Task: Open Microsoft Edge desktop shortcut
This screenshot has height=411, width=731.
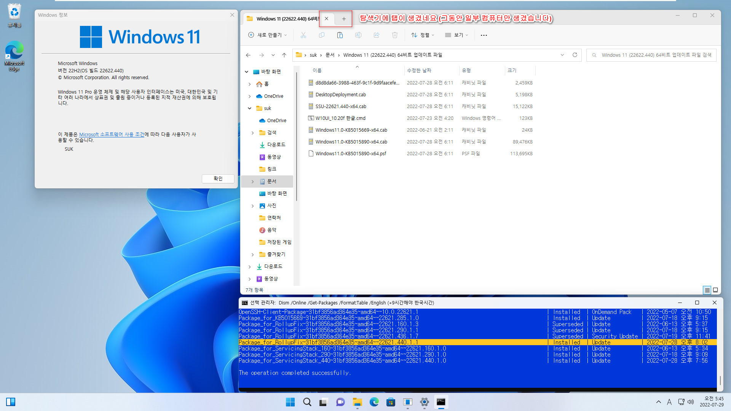Action: pyautogui.click(x=14, y=56)
